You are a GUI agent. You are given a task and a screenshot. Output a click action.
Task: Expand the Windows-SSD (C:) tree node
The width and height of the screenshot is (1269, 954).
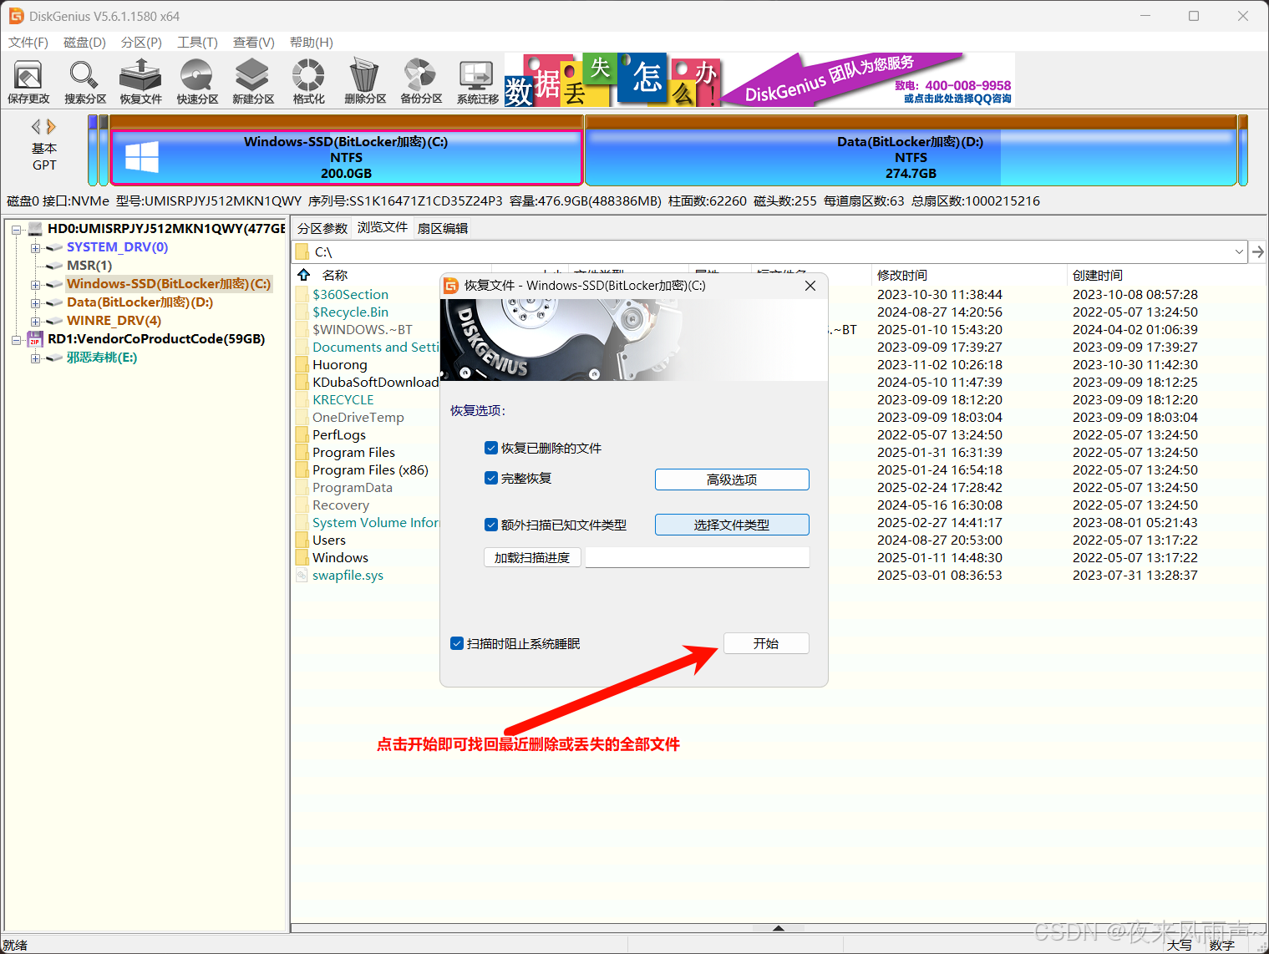pos(35,285)
